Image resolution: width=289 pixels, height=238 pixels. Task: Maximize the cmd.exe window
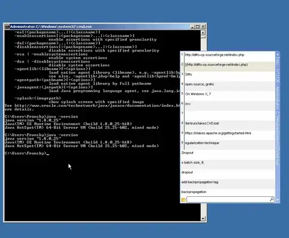pos(197,27)
